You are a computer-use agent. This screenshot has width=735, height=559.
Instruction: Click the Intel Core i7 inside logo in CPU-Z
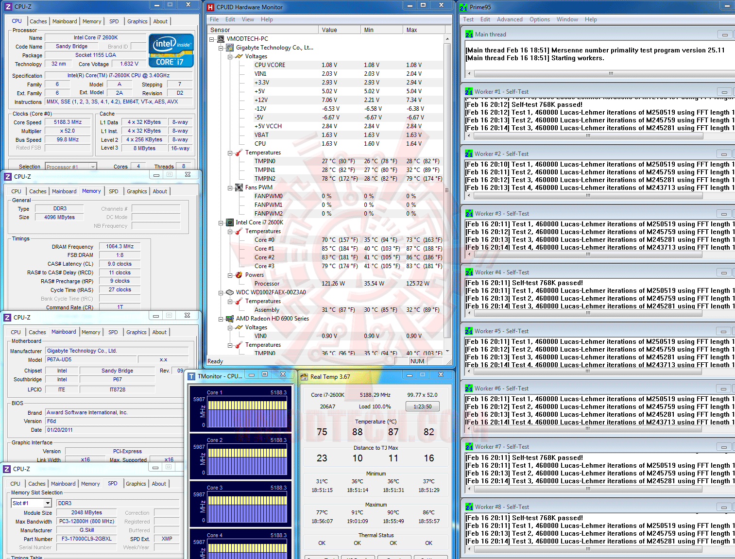(x=171, y=51)
